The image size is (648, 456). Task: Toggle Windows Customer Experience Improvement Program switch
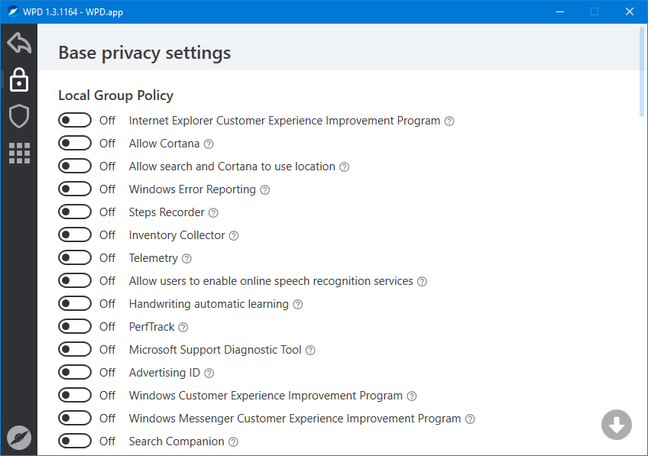pos(75,396)
